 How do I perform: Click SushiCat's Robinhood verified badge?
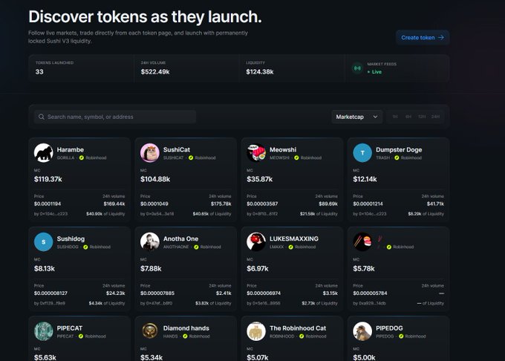click(191, 157)
